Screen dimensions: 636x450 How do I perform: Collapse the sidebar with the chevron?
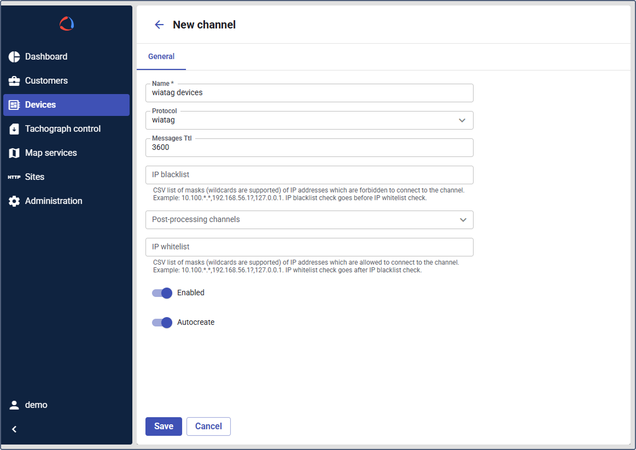click(x=14, y=429)
